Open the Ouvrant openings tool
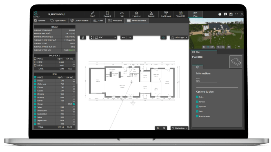This screenshot has height=152, width=271. (x=107, y=14)
